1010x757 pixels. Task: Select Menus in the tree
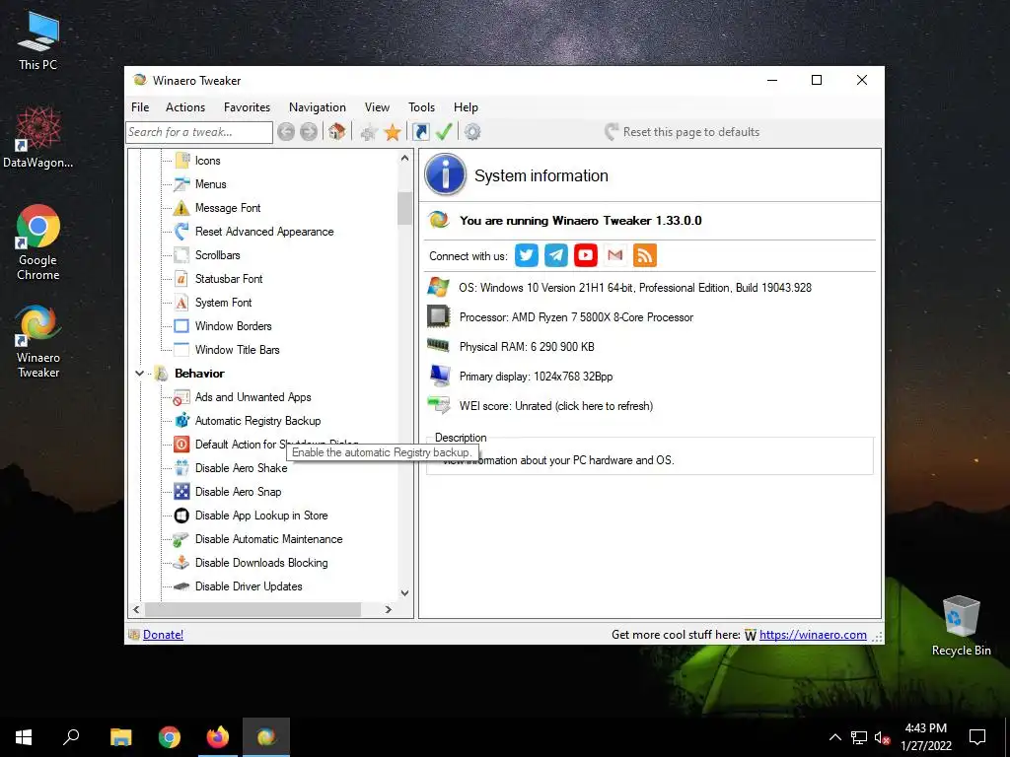tap(211, 184)
